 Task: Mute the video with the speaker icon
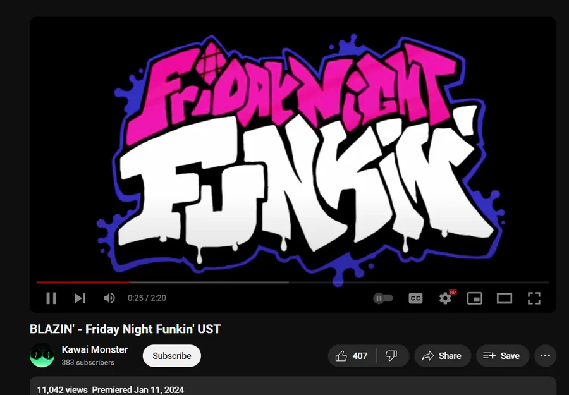pyautogui.click(x=109, y=298)
